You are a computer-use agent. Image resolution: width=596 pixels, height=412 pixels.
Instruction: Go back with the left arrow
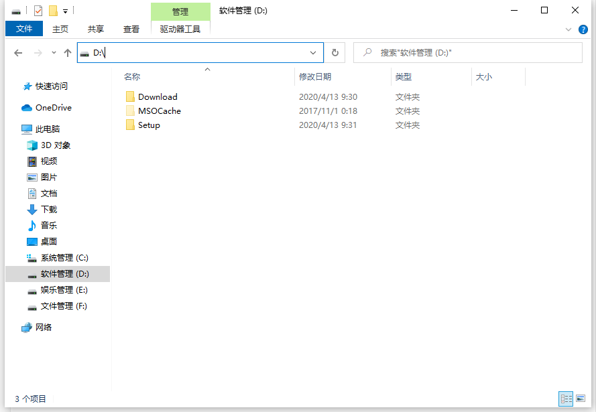(x=18, y=53)
